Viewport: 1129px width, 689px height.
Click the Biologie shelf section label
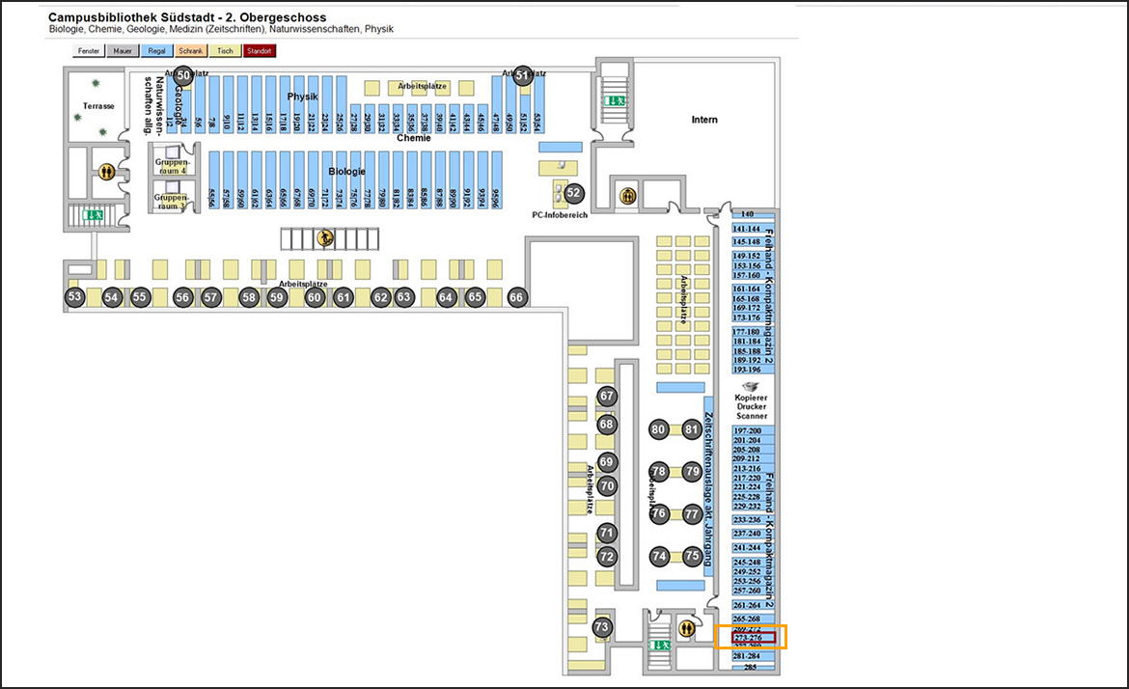coord(347,172)
